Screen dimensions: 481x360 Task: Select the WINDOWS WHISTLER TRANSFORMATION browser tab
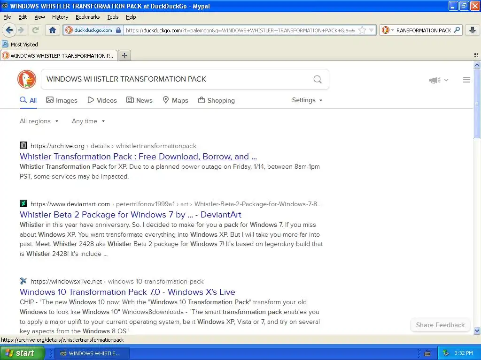click(x=59, y=56)
